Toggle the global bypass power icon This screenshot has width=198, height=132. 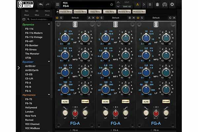point(165,5)
